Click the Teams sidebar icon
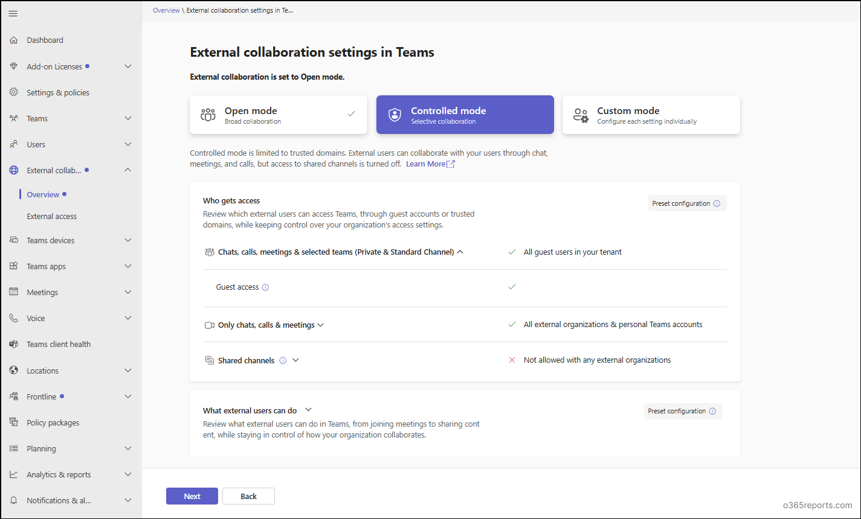The height and width of the screenshot is (519, 861). (14, 118)
